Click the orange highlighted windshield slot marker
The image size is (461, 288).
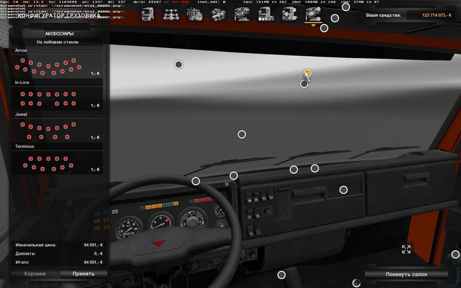pos(307,73)
